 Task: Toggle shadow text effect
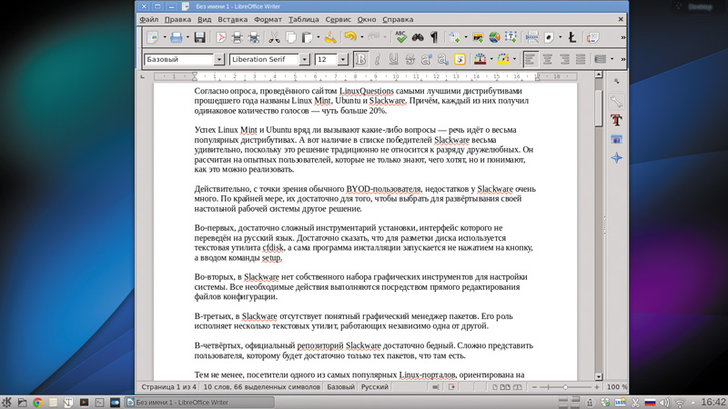460,59
